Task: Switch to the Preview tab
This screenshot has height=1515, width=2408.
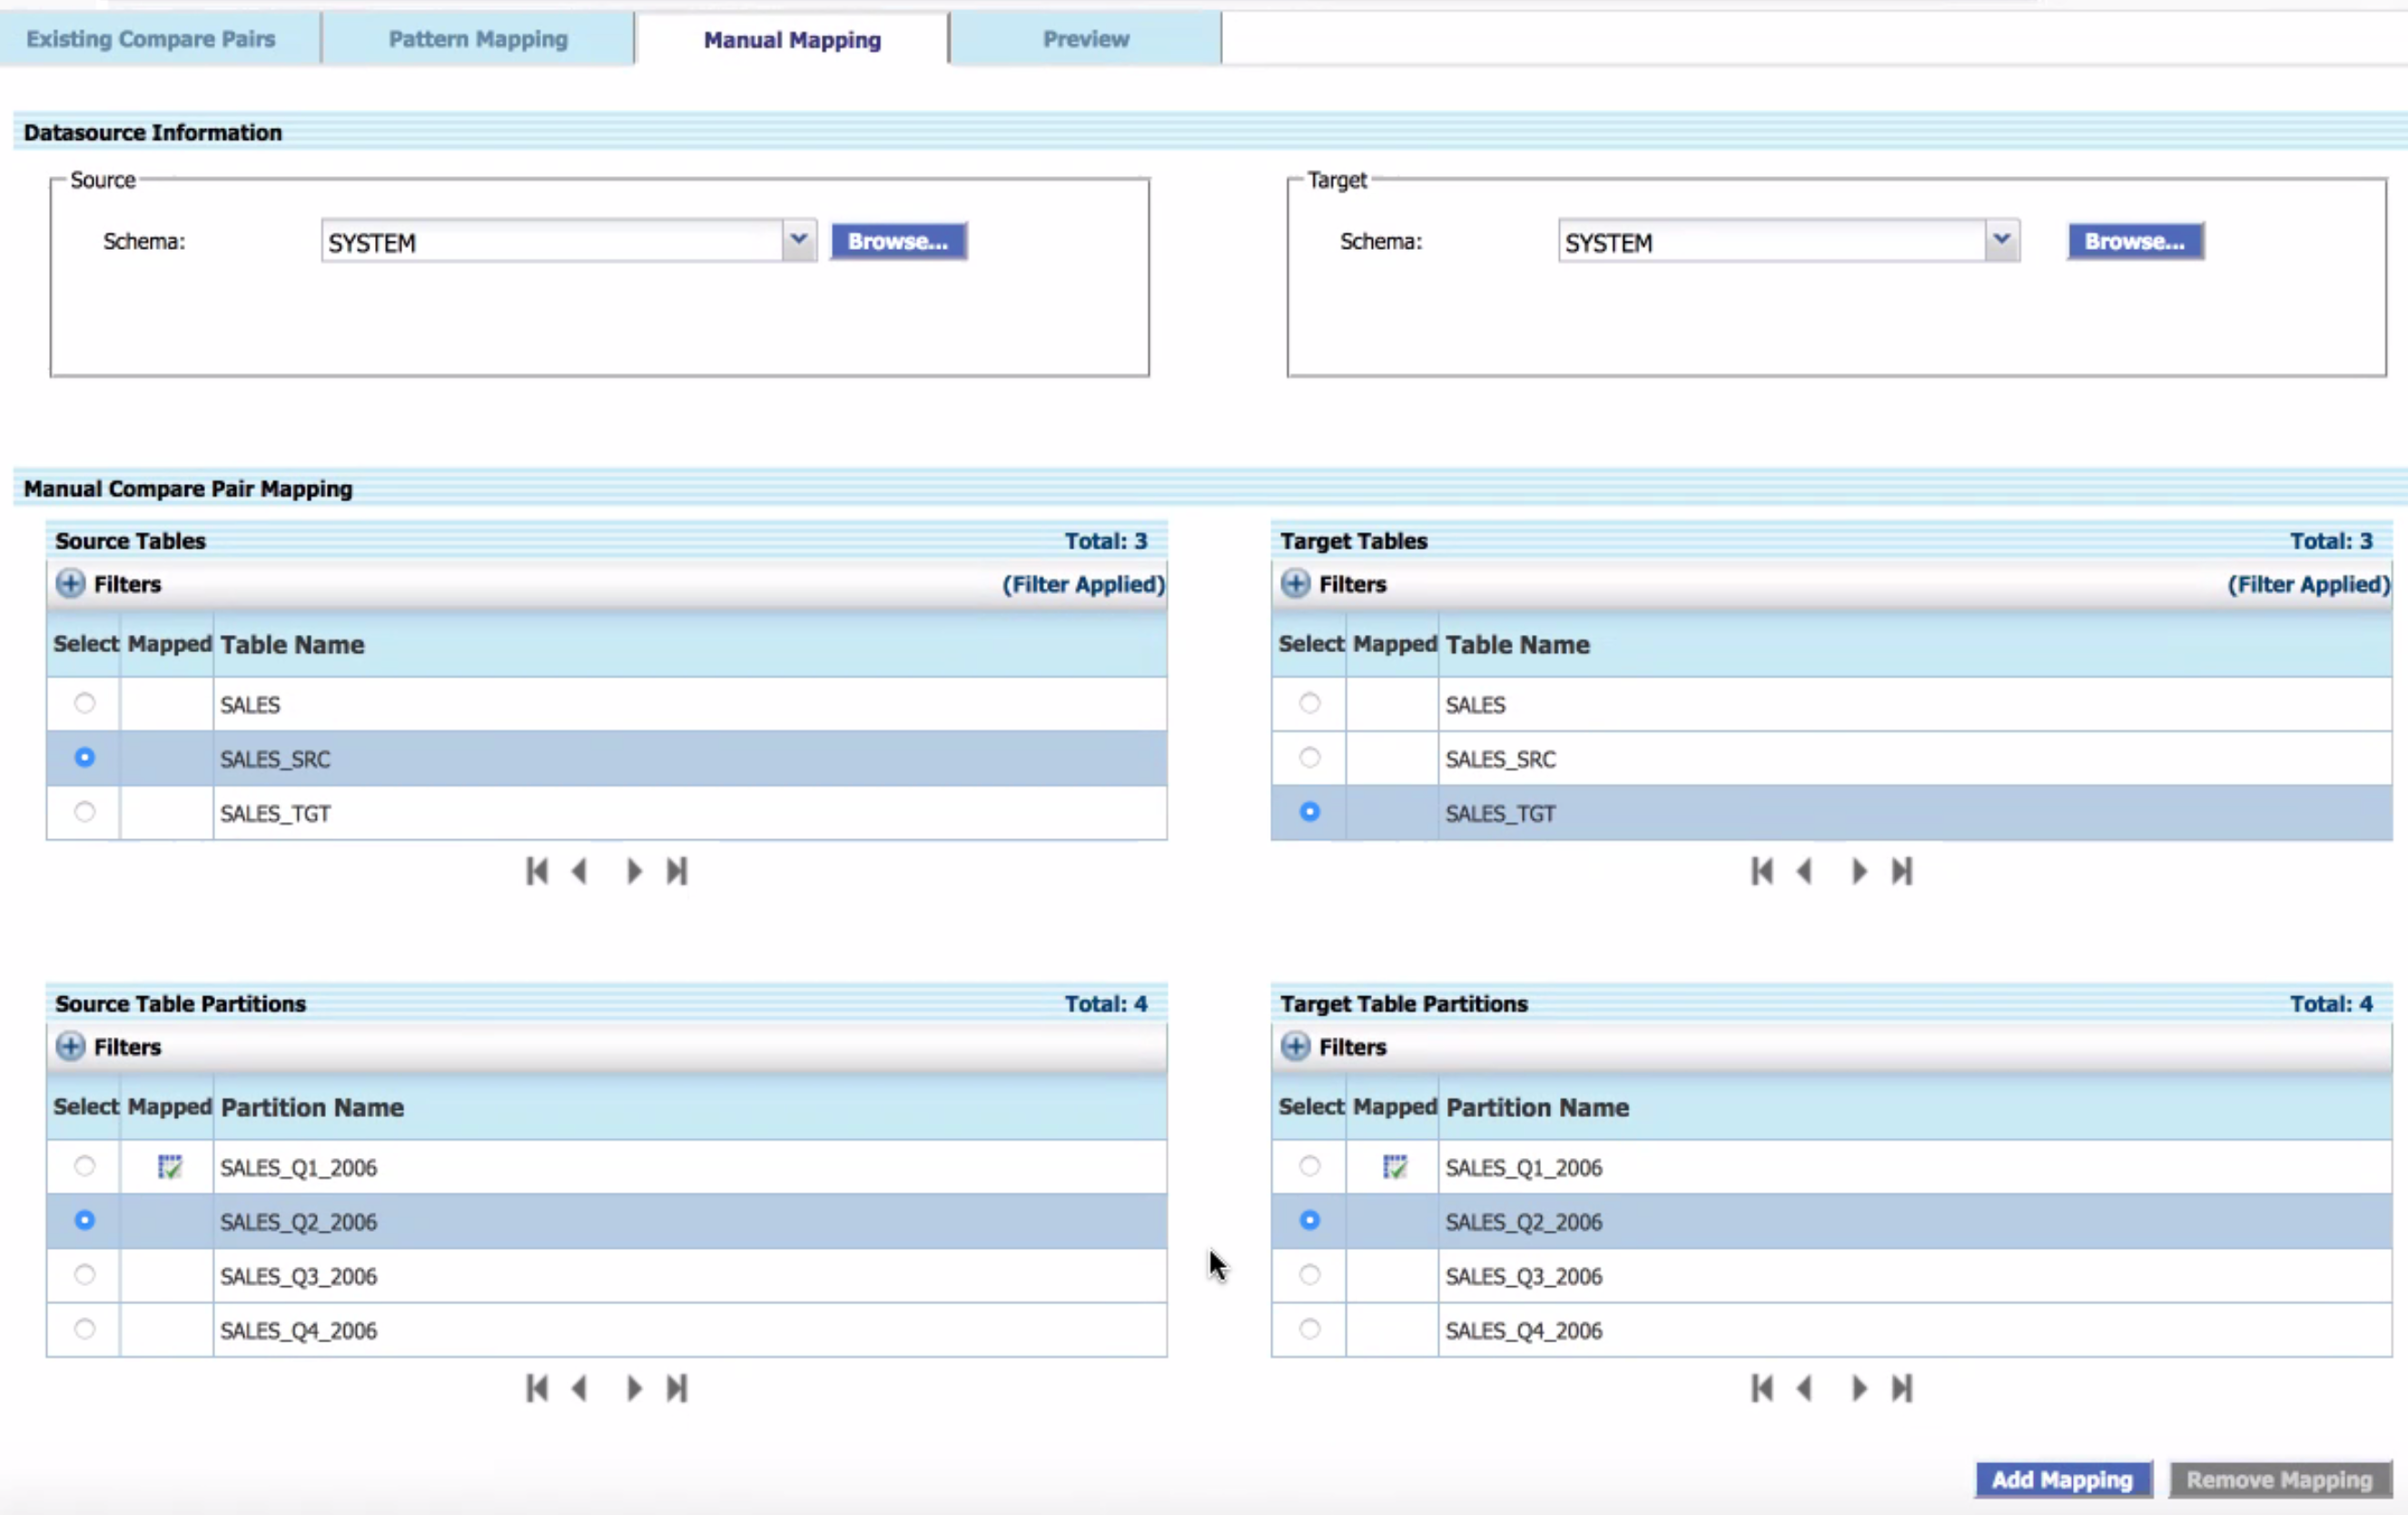Action: click(x=1085, y=39)
